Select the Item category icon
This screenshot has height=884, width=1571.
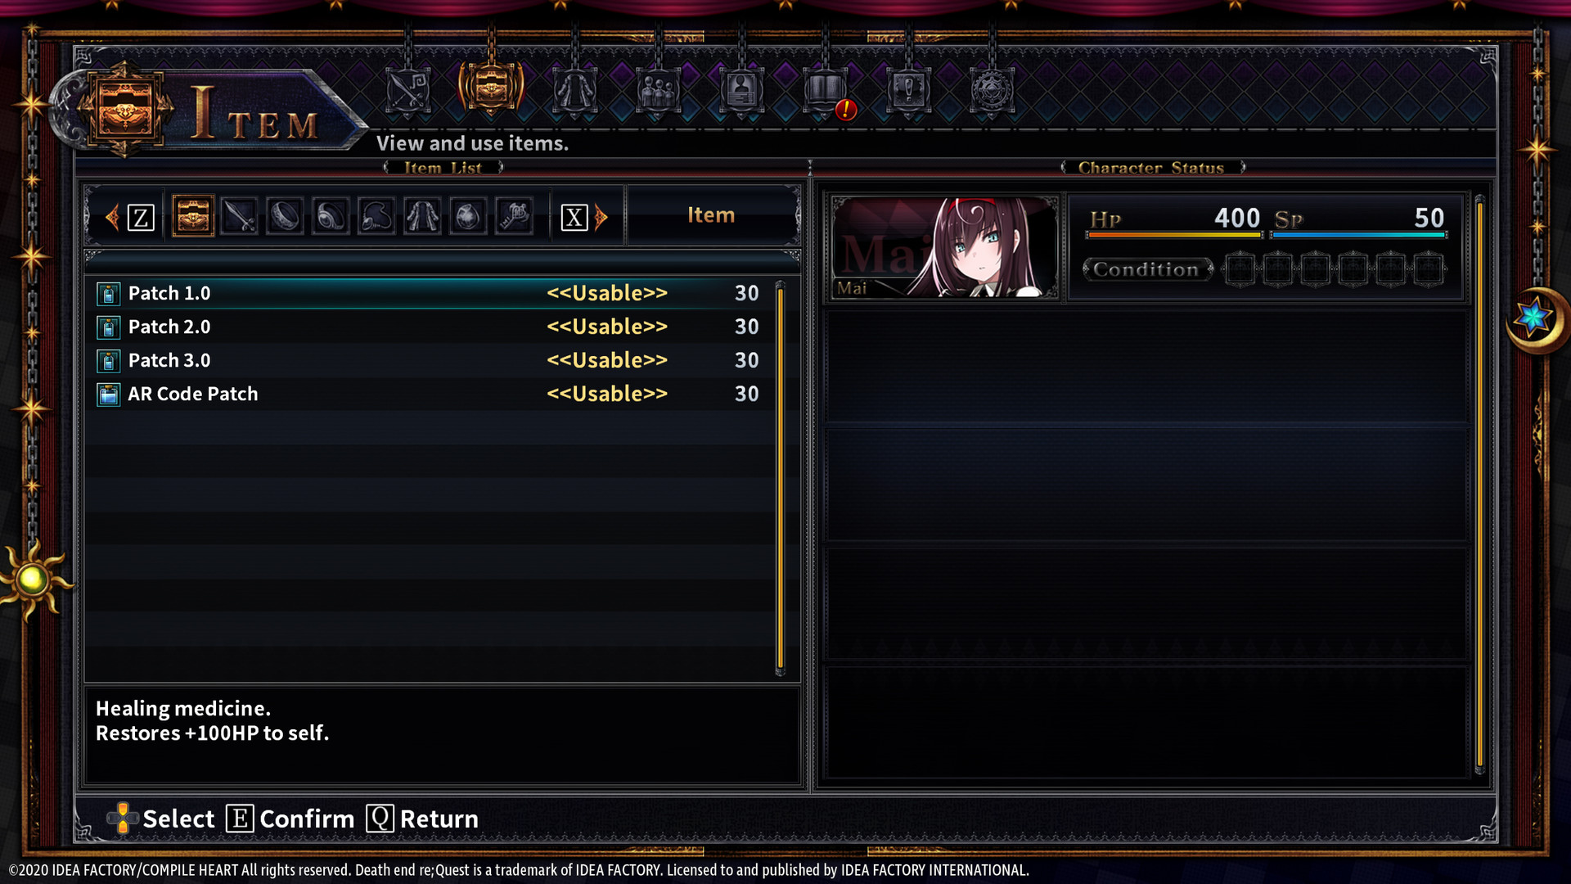click(192, 216)
